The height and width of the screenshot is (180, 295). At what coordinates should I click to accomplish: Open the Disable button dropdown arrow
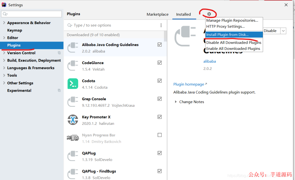283,31
